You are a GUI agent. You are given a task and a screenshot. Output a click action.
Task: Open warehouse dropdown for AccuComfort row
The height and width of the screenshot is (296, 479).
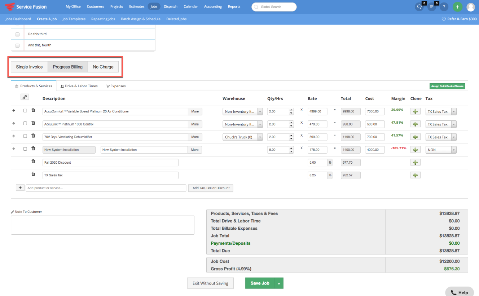click(243, 112)
